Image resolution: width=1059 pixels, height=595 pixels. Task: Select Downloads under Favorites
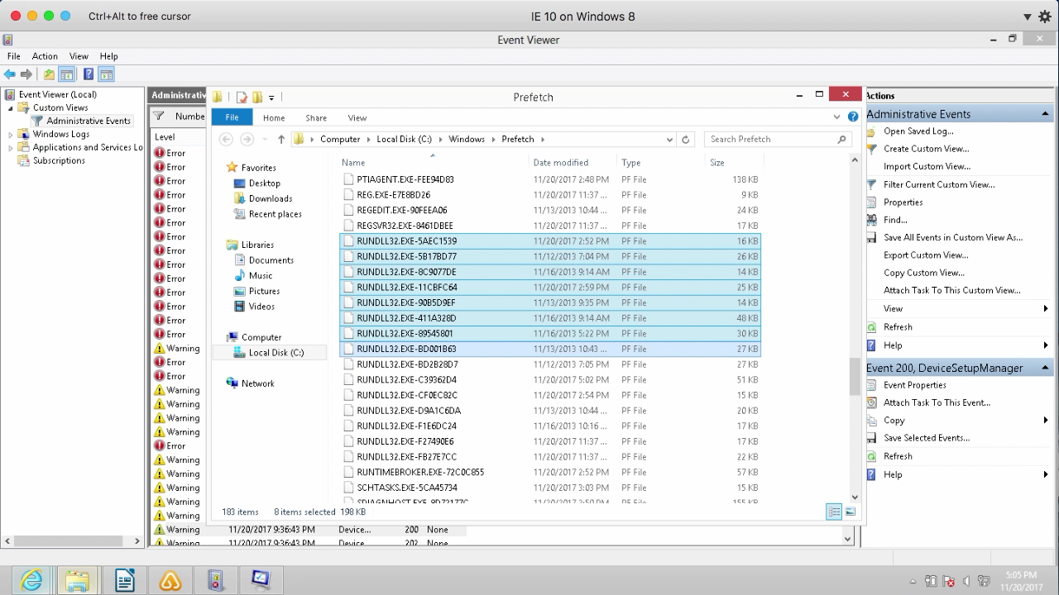tap(270, 198)
